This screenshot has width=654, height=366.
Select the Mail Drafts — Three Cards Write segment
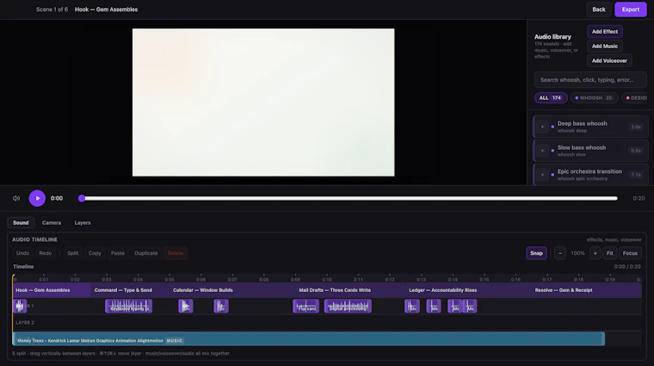350,290
